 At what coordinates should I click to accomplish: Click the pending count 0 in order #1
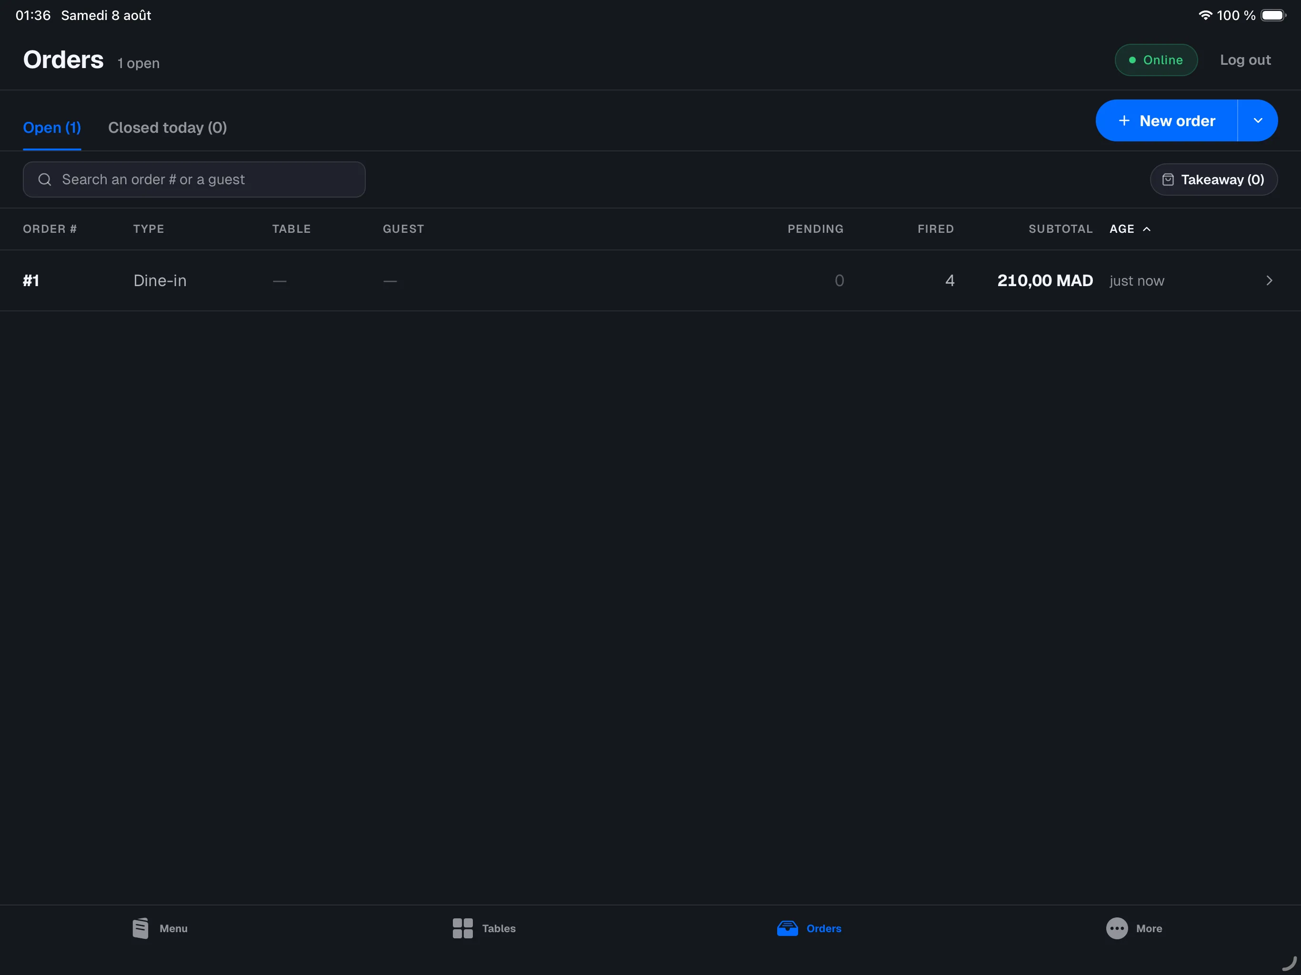point(839,280)
